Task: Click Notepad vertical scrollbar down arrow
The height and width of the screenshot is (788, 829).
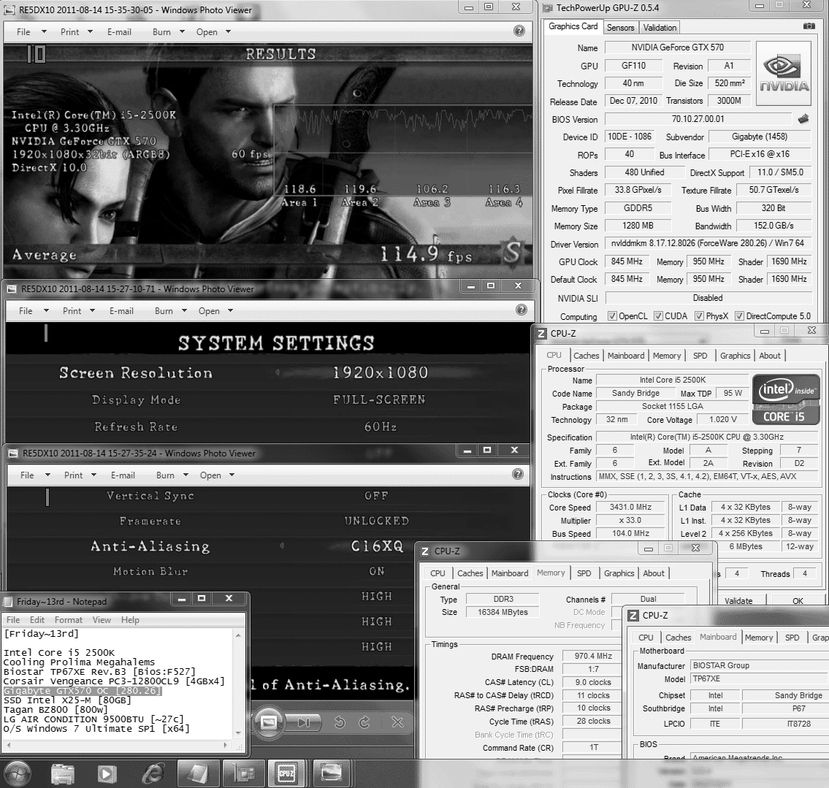Action: 238,733
